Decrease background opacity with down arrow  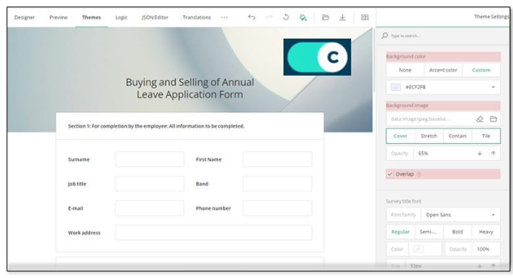click(479, 153)
